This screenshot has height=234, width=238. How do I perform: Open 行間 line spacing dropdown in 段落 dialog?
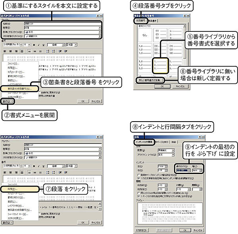tap(189, 189)
